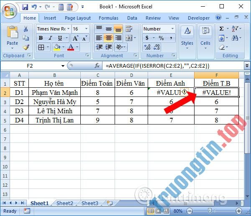Click the zoom slider handle
Viewport: 251px width, 216px height.
210,211
